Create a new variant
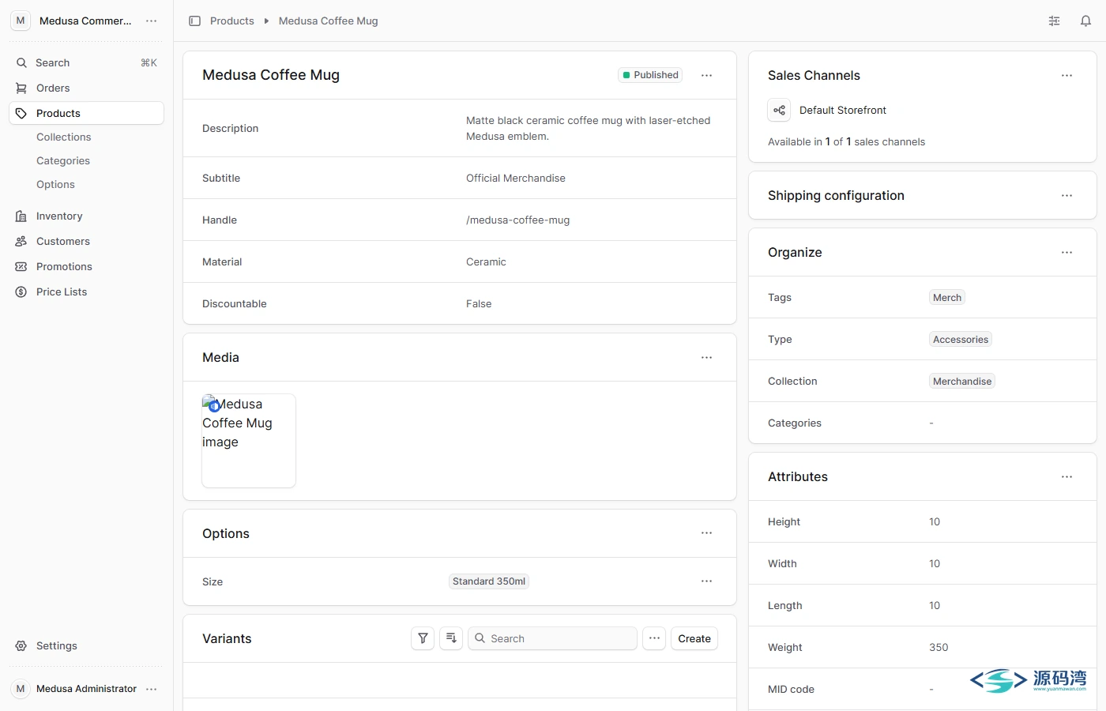 click(x=694, y=638)
